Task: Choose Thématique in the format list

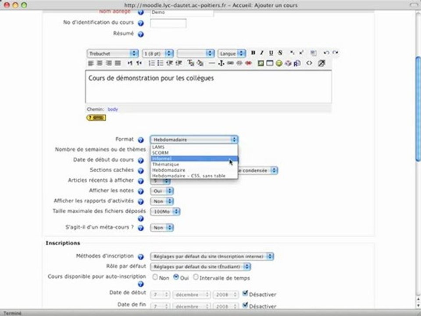Action: tap(194, 164)
